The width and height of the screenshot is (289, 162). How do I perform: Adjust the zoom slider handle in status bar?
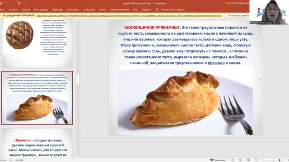(x=280, y=160)
